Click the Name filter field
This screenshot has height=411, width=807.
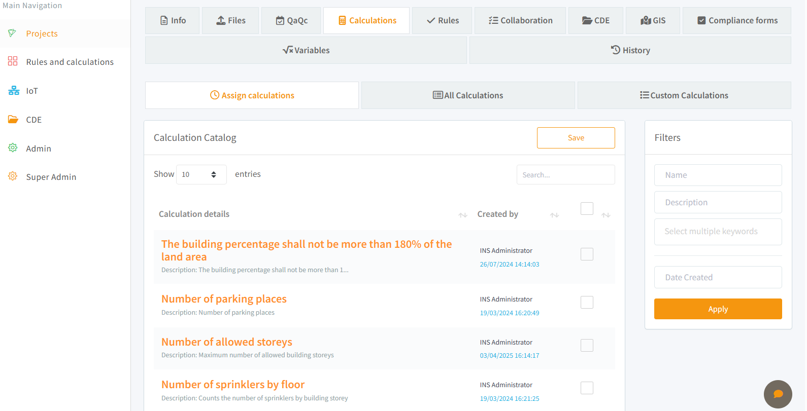tap(718, 175)
